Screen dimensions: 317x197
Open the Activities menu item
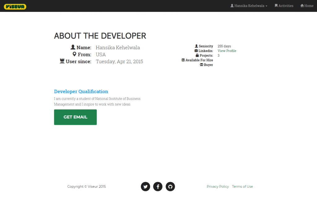pyautogui.click(x=285, y=6)
